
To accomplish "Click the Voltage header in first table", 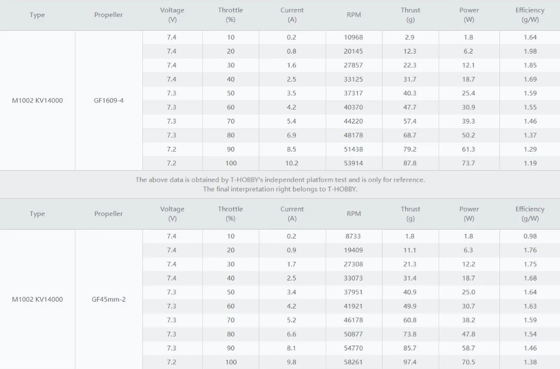I will 172,15.
